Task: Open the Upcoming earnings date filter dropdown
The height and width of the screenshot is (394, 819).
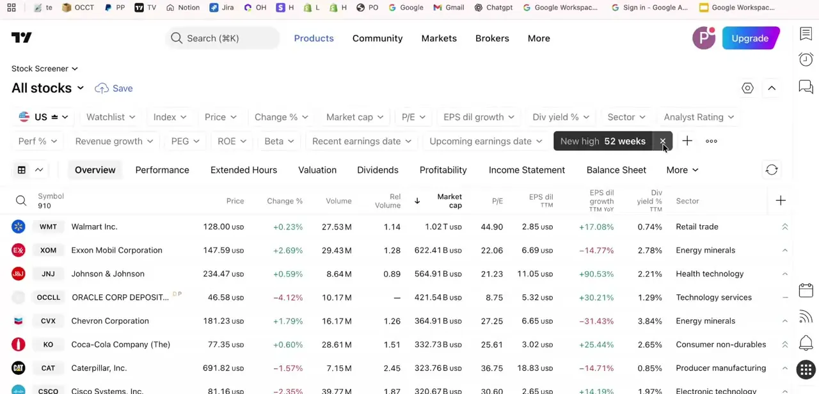Action: (486, 141)
